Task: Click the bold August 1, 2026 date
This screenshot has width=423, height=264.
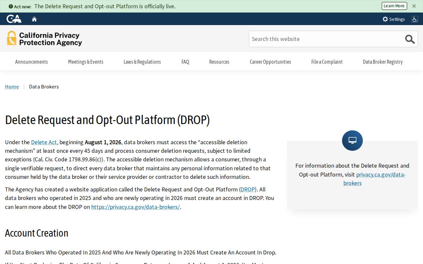Action: tap(103, 142)
